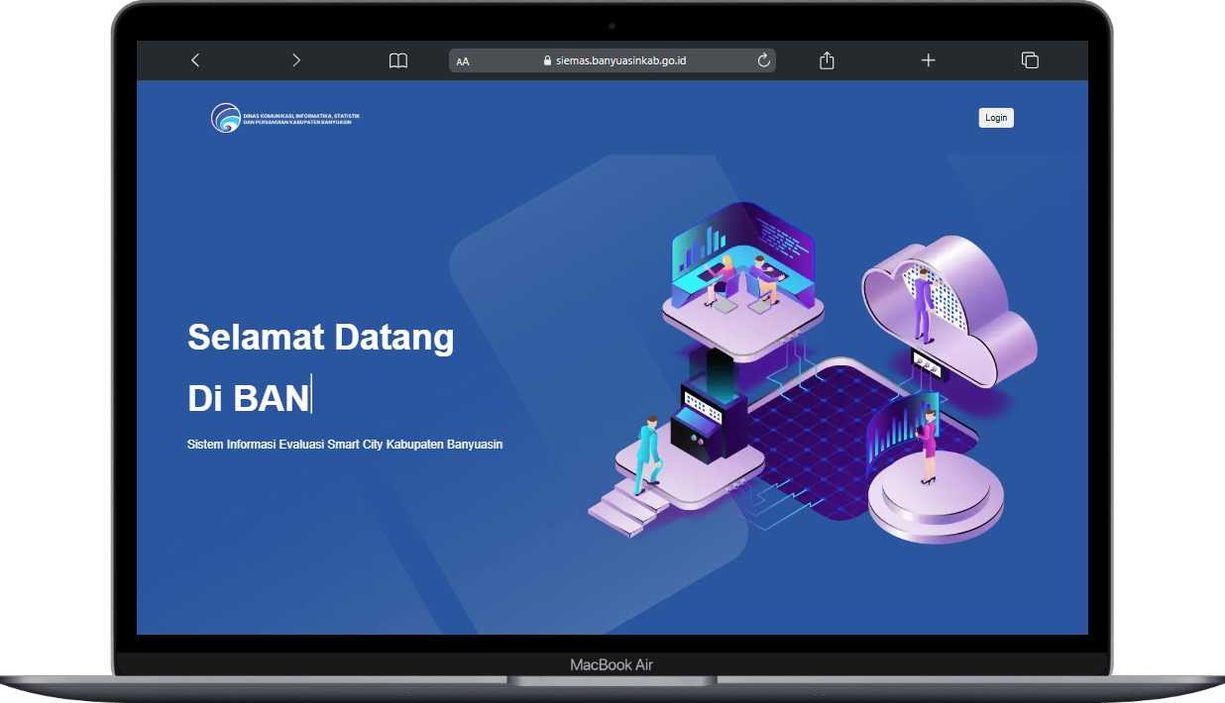Reload the page with the refresh icon
1225x703 pixels.
pos(763,60)
